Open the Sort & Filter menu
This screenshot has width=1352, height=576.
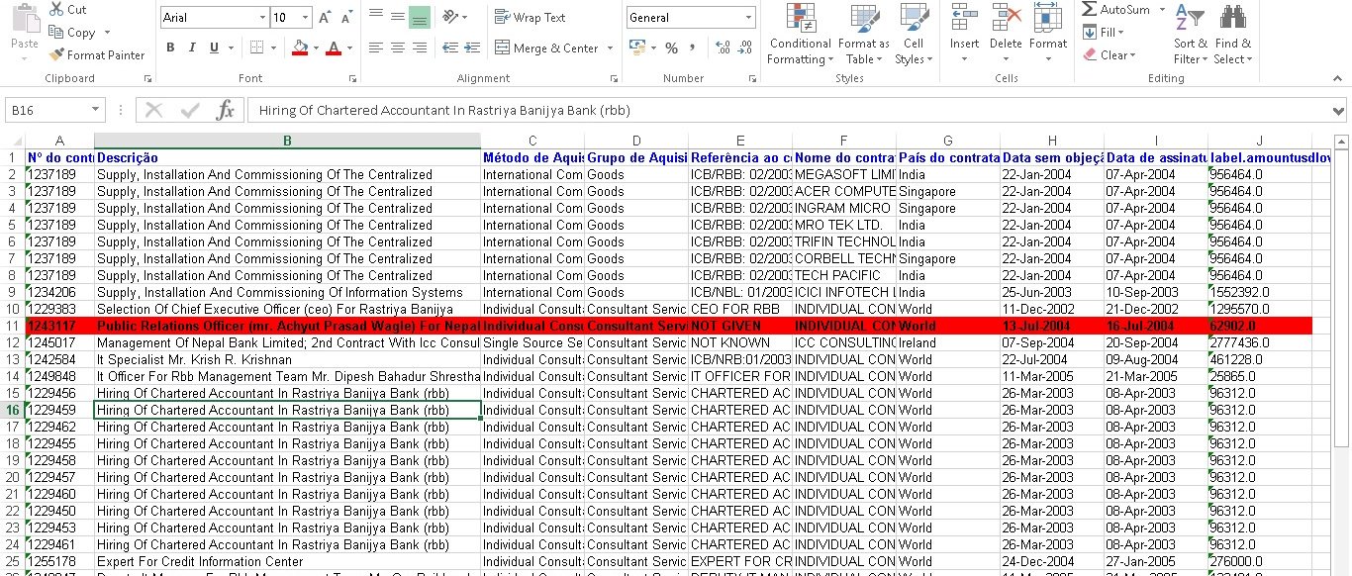pyautogui.click(x=1190, y=35)
